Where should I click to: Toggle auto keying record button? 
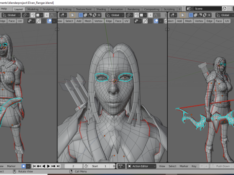(23, 166)
